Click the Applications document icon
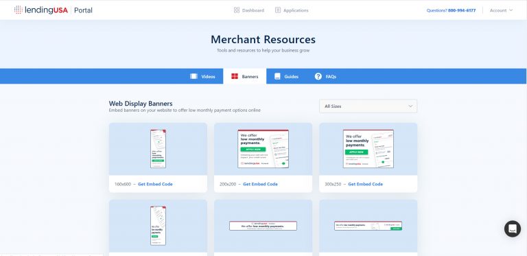 click(278, 10)
